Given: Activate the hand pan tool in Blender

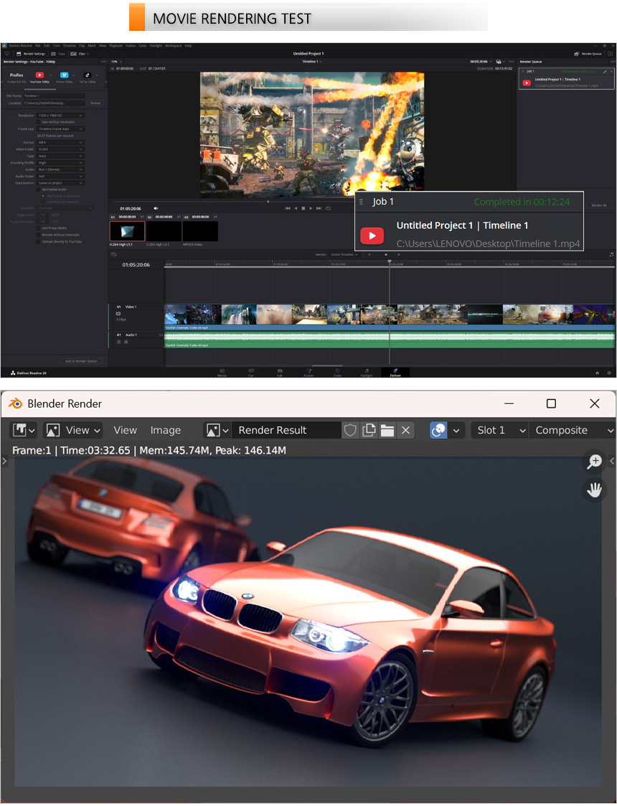Looking at the screenshot, I should click(595, 489).
